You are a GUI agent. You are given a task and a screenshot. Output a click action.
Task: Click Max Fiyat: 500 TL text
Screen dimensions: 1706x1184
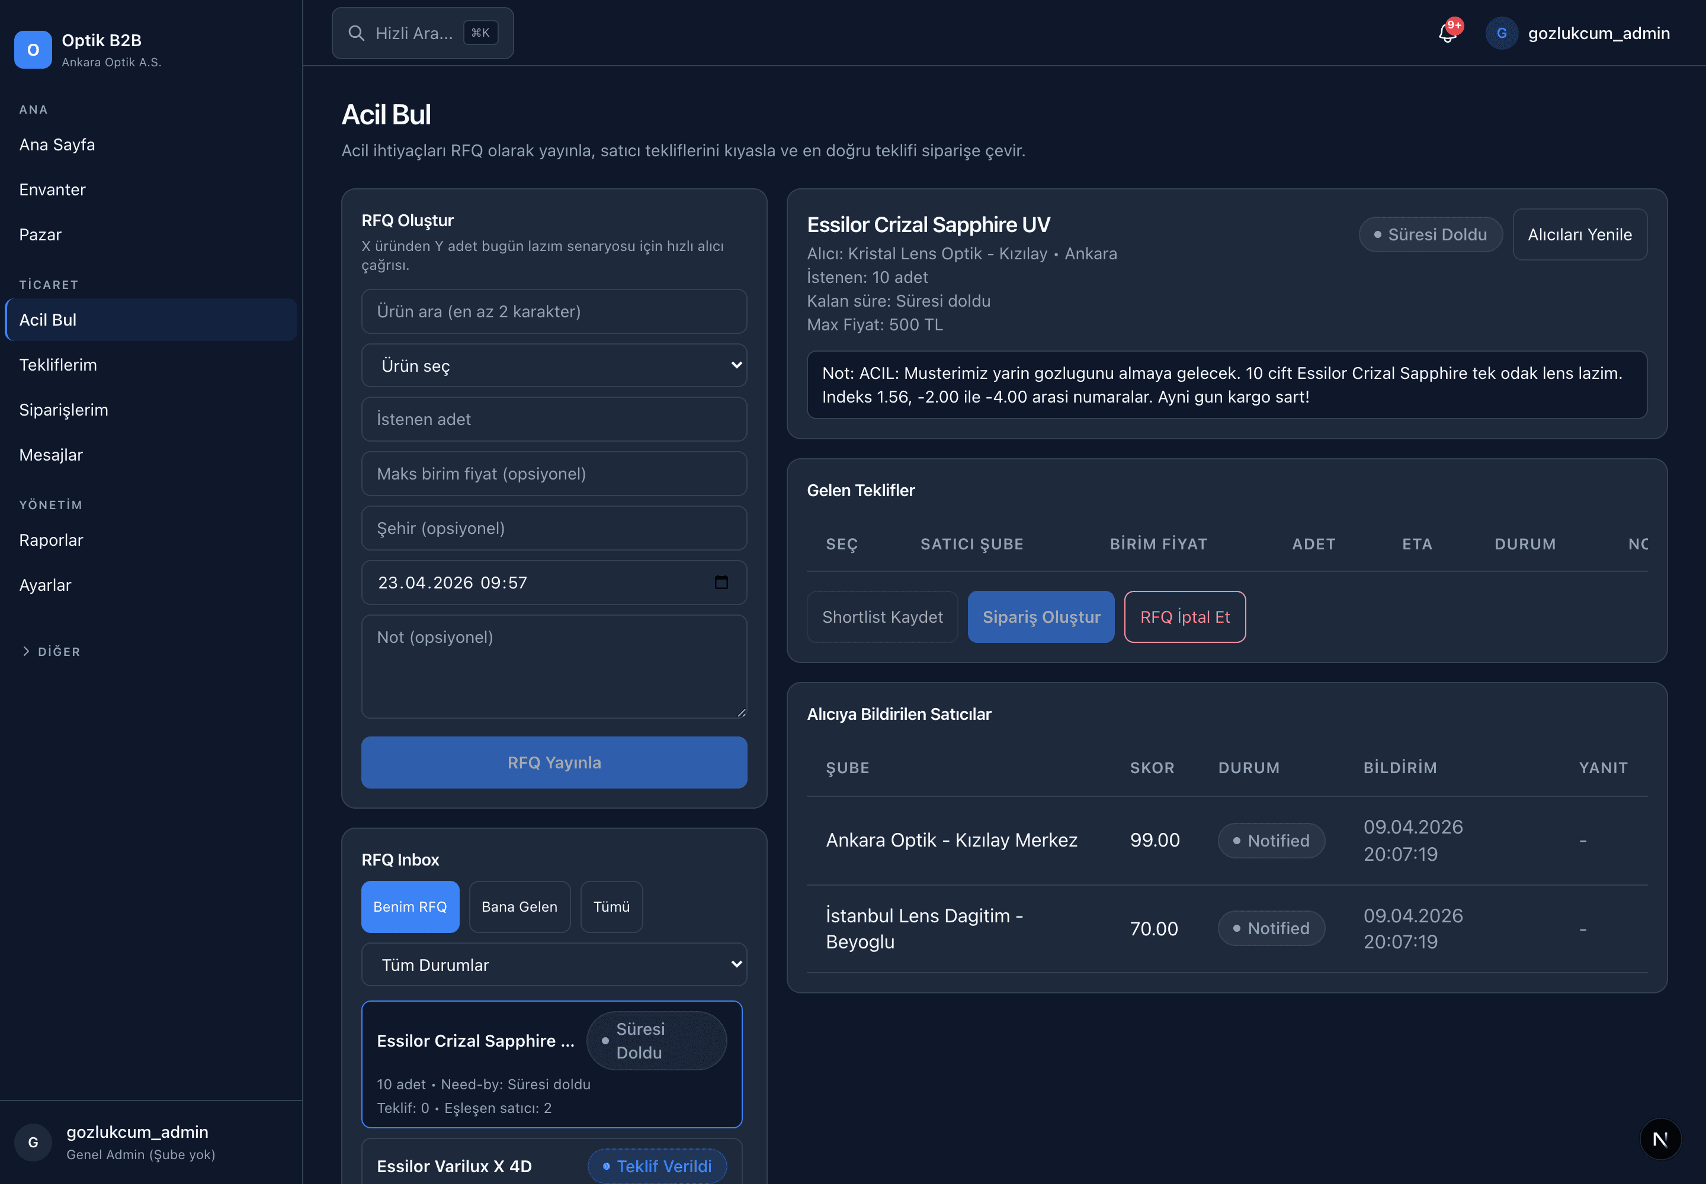point(874,324)
